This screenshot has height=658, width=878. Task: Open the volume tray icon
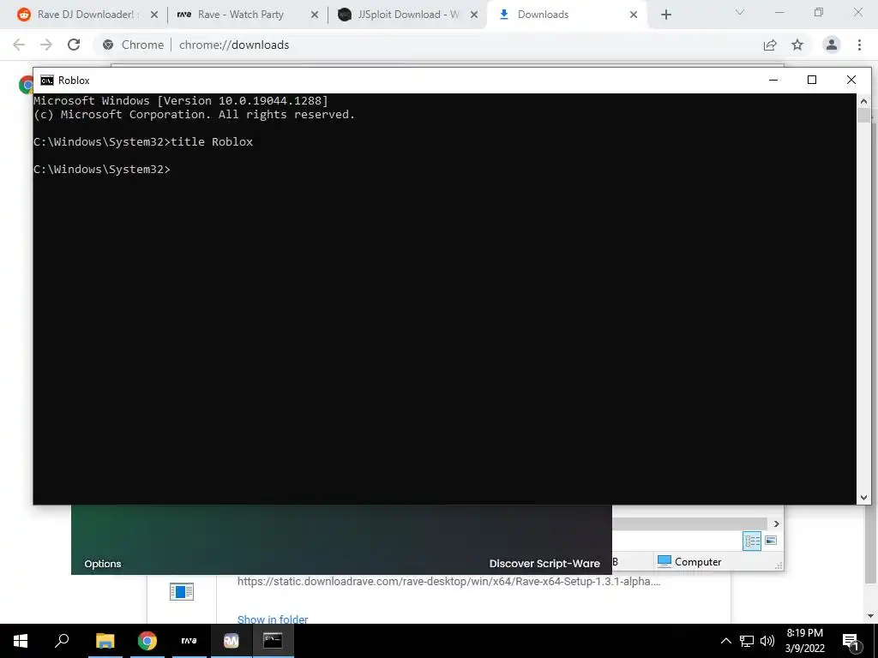tap(767, 641)
